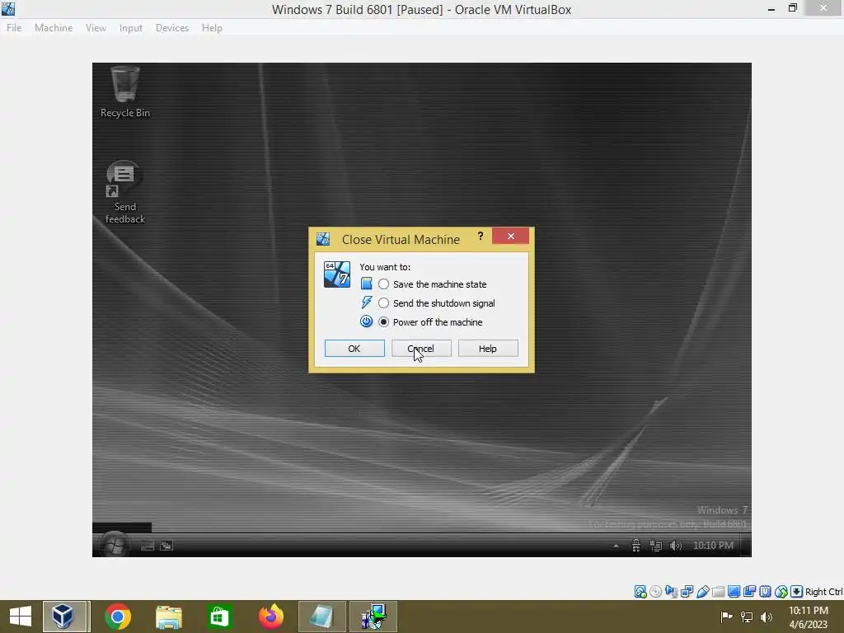844x633 pixels.
Task: Click the shutdown signal lightning icon
Action: click(366, 302)
